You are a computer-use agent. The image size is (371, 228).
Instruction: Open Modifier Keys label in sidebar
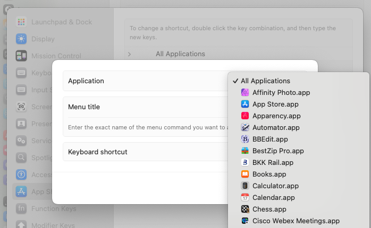[53, 225]
